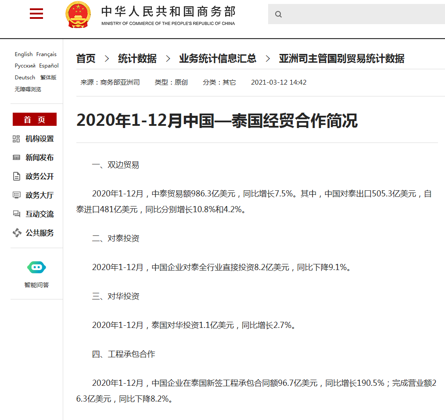Switch to 繁体版 traditional Chinese
The height and width of the screenshot is (420, 445).
point(48,78)
